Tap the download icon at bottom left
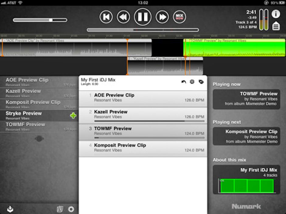Screen dimensions: 286x214 click(x=10, y=209)
